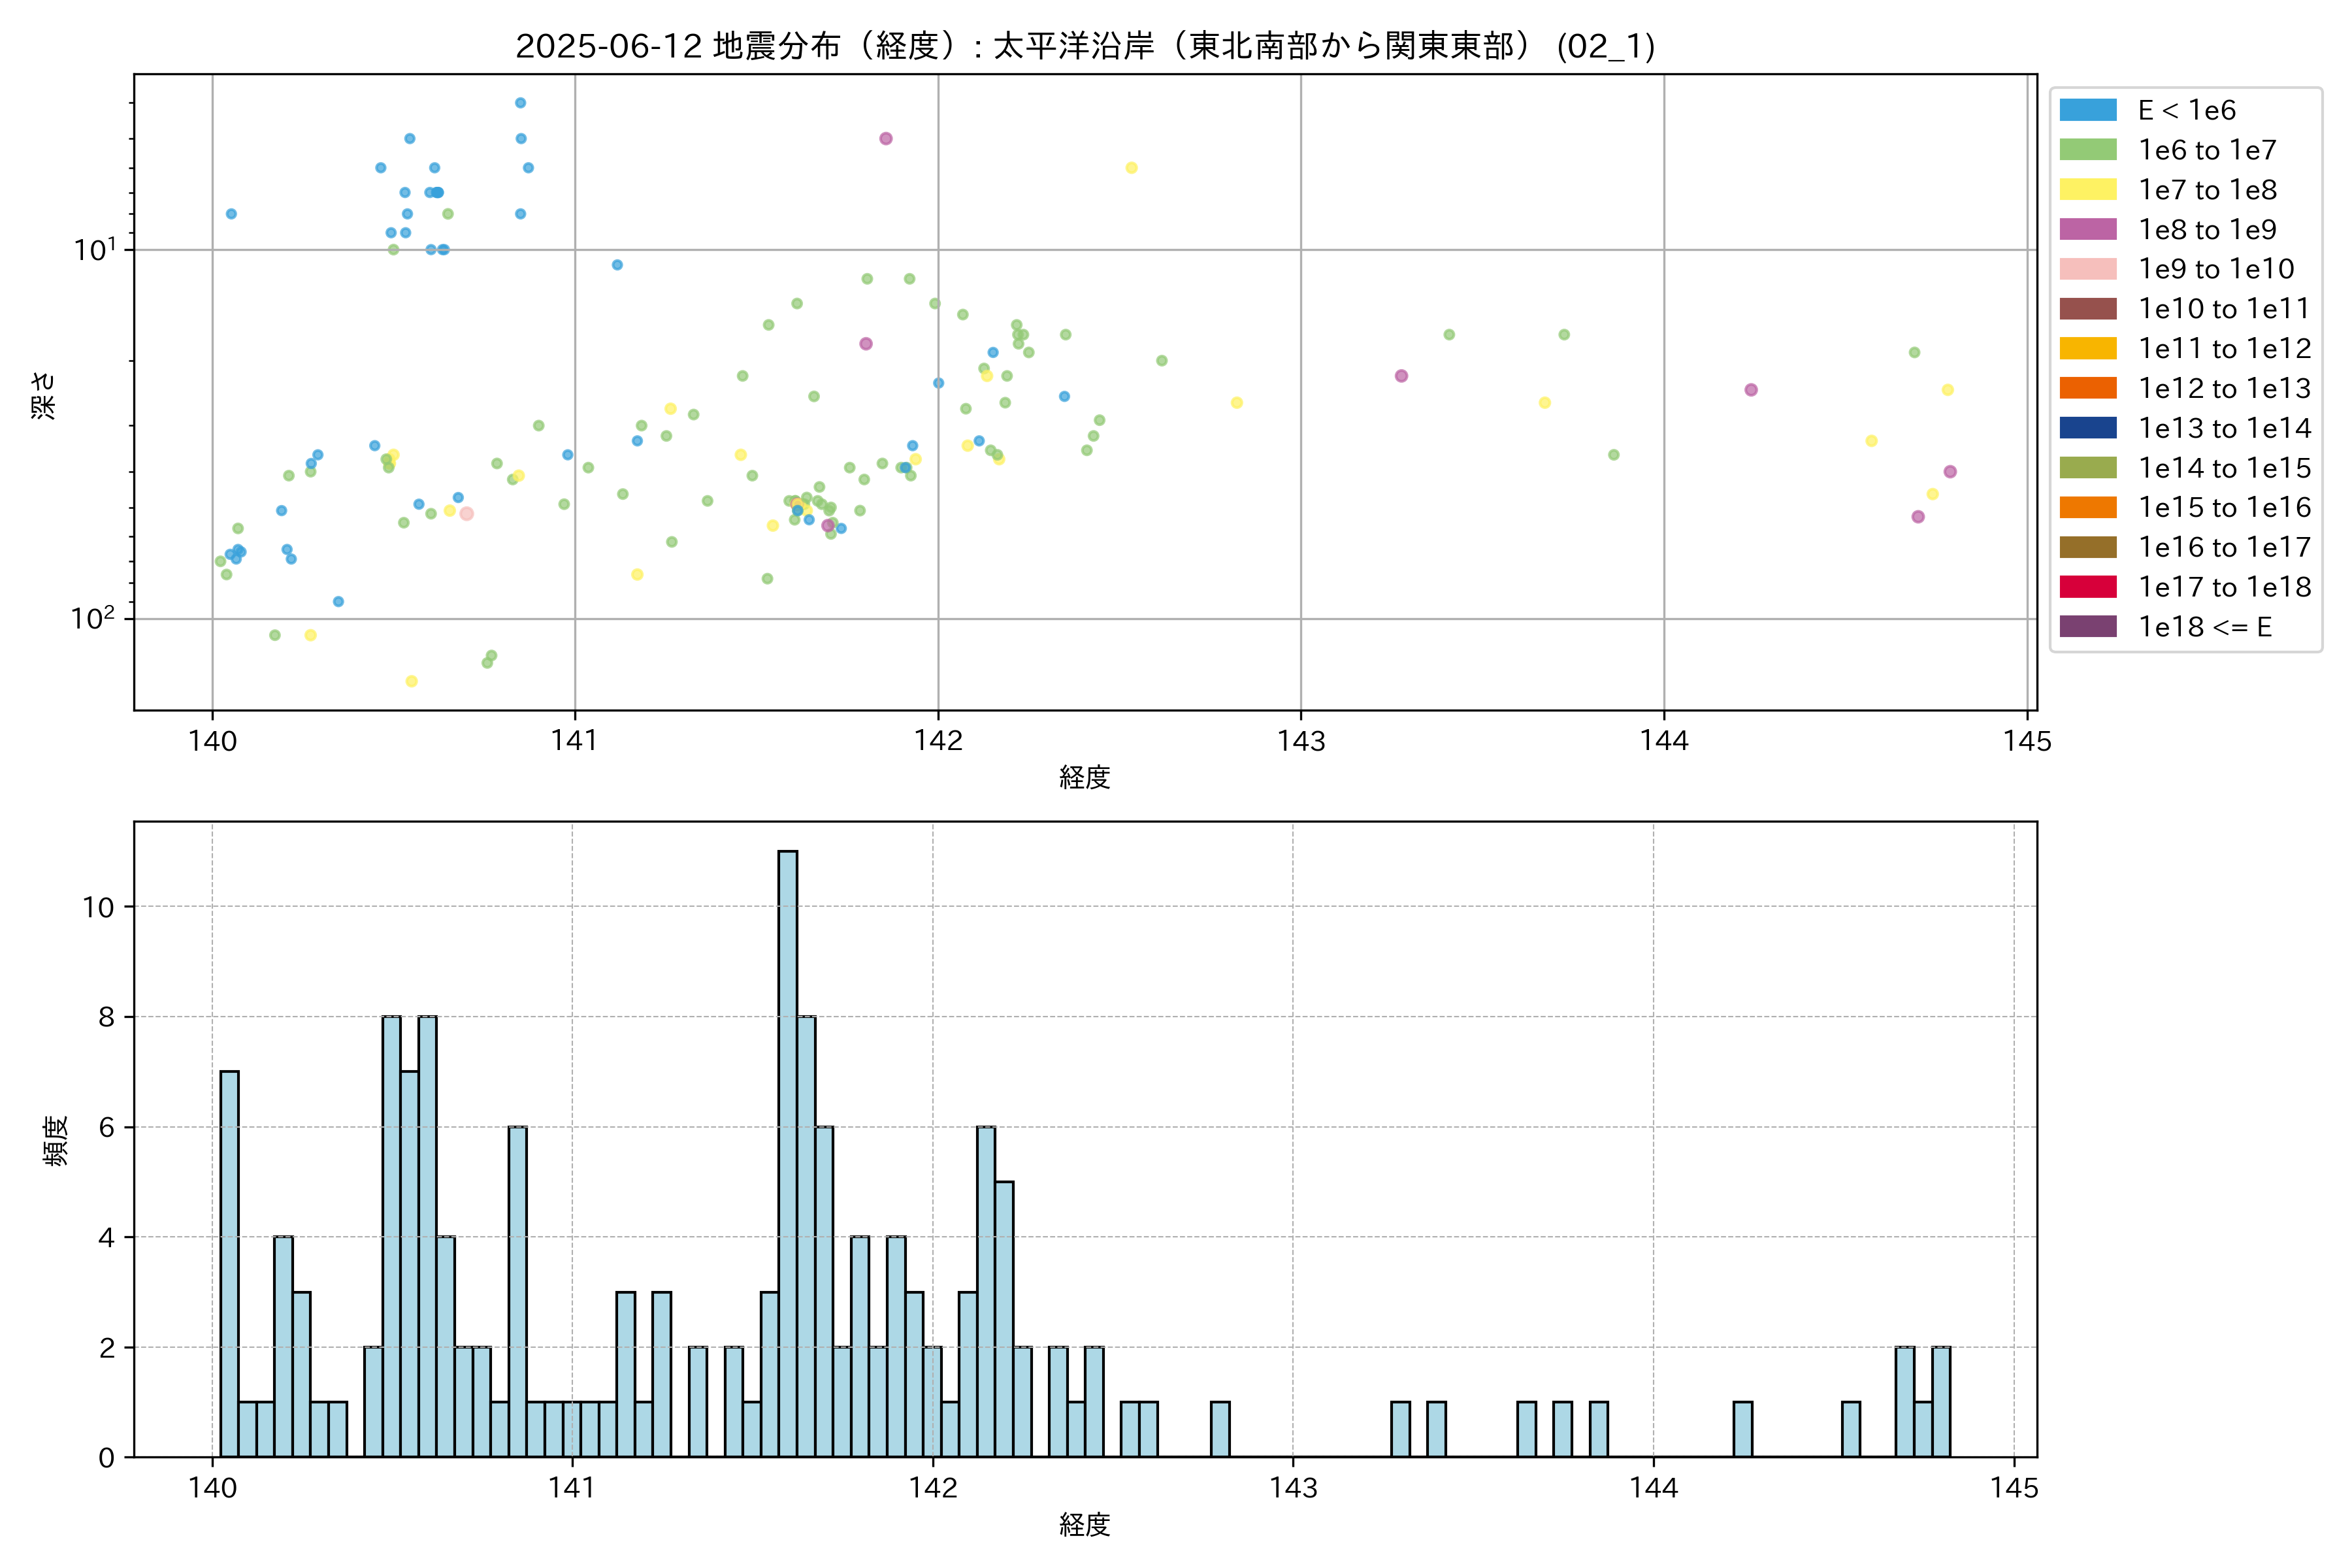Click the 深さ y-axis label of scatter plot

point(44,395)
